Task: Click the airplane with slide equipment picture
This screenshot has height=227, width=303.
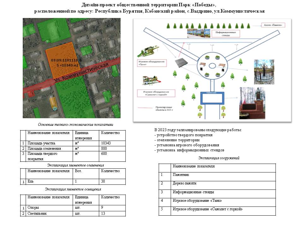Action: [152, 80]
